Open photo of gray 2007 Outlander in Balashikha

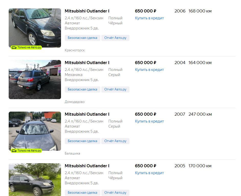click(35, 131)
